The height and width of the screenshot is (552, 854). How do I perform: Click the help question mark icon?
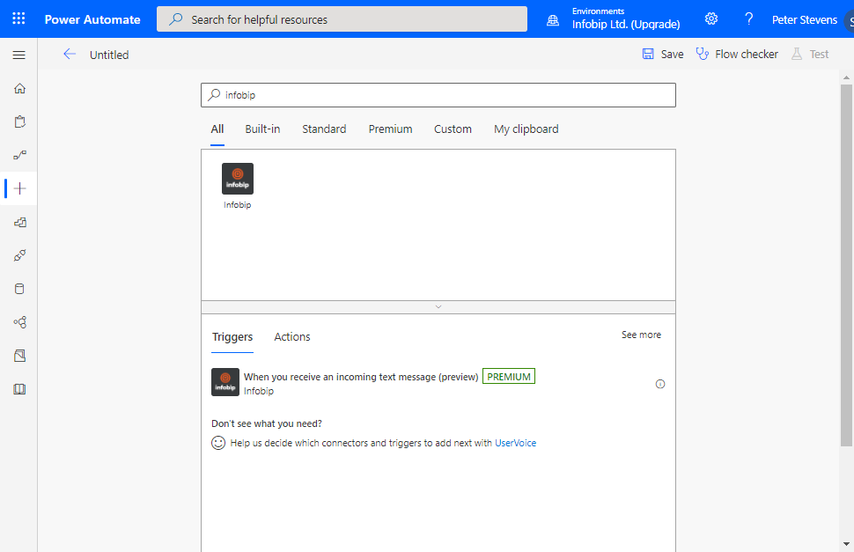pyautogui.click(x=748, y=19)
